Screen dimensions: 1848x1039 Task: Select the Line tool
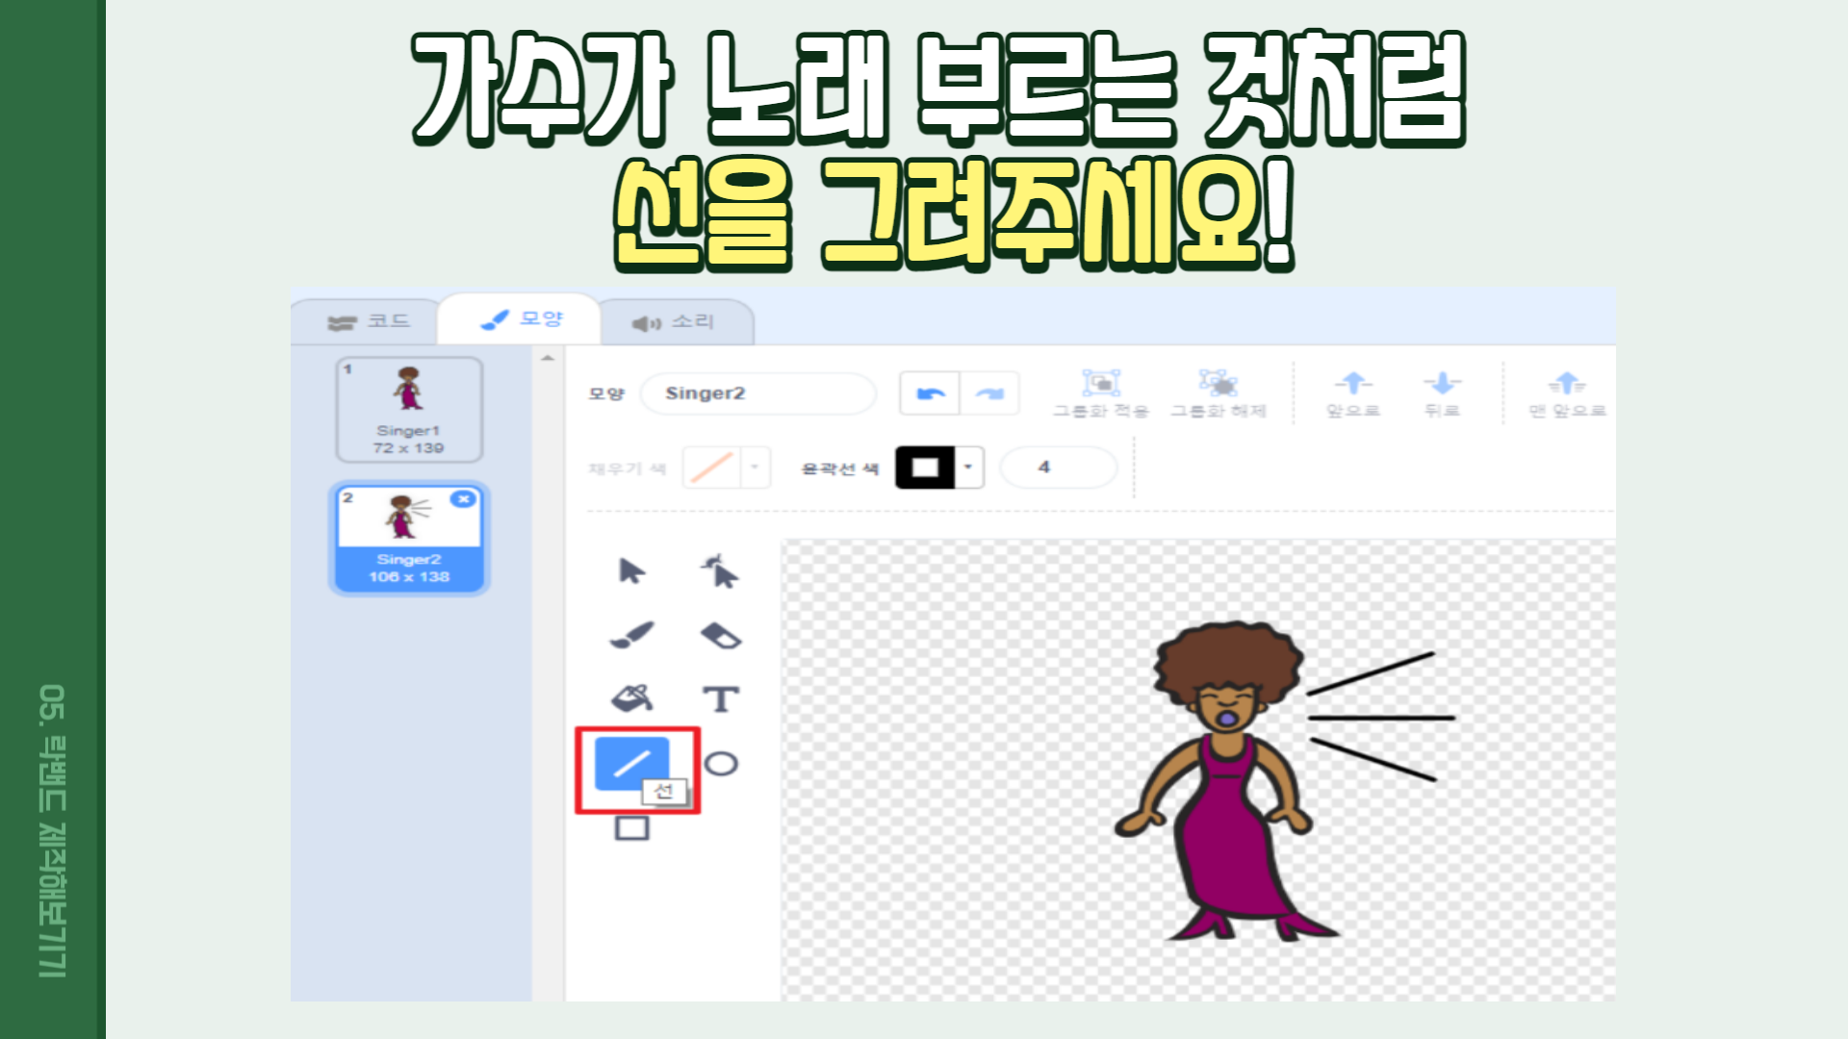coord(631,764)
